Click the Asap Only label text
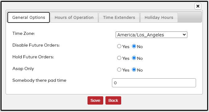Image resolution: width=209 pixels, height=112 pixels. [x=23, y=68]
